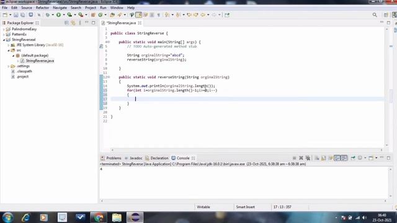Toggle Show Console on Standard Out
397x223 pixels.
point(337,158)
